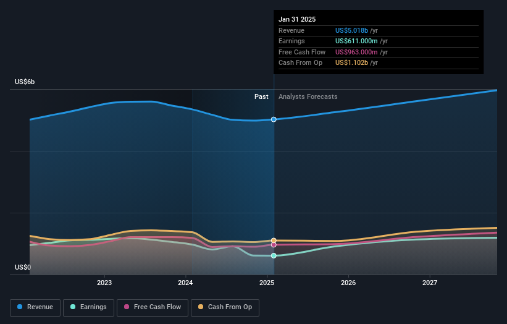Click the 2023 x-axis label
Image resolution: width=507 pixels, height=324 pixels.
coord(104,283)
